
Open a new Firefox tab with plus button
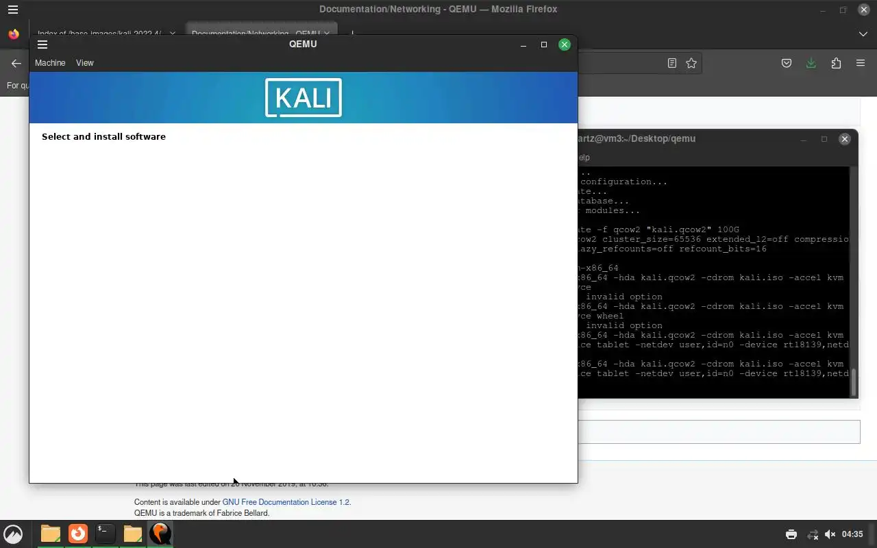(x=353, y=33)
